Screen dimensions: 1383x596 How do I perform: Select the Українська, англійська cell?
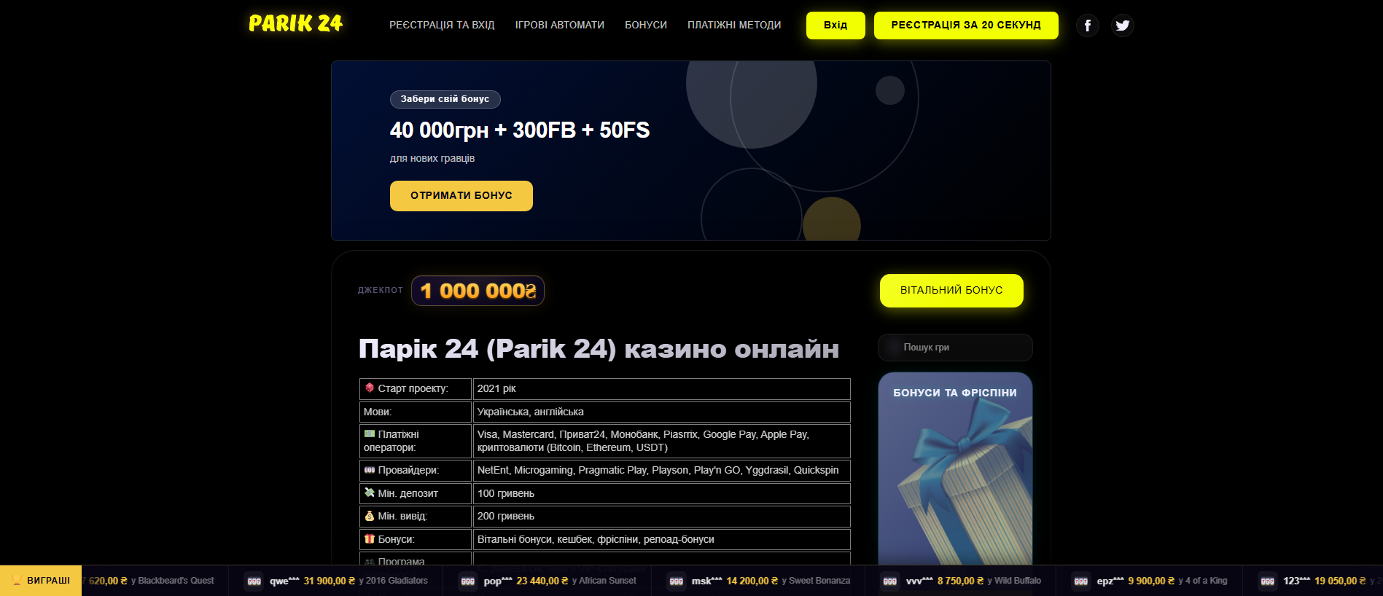pyautogui.click(x=661, y=412)
